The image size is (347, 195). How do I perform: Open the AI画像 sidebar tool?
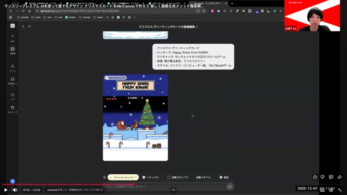coord(13,49)
